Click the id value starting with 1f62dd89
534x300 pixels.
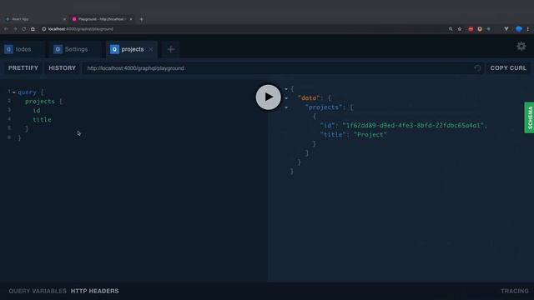pyautogui.click(x=413, y=126)
